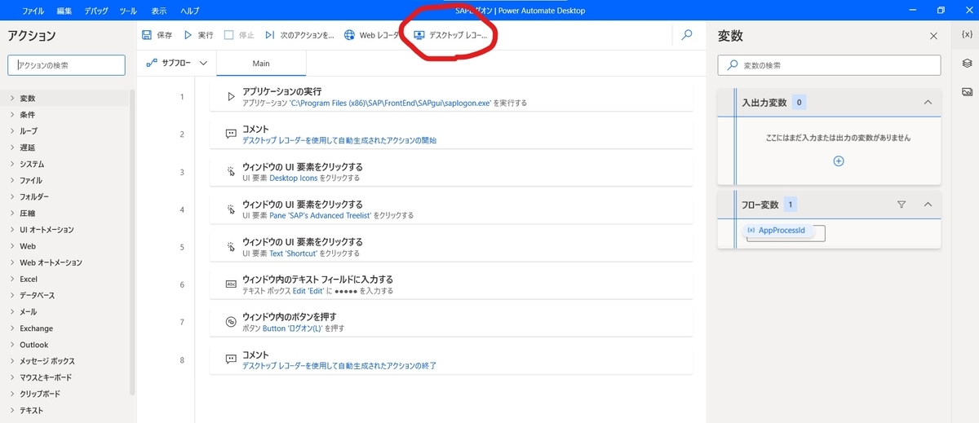Screen dimensions: 979x423
Task: Open the images pane icon
Action: point(967,91)
